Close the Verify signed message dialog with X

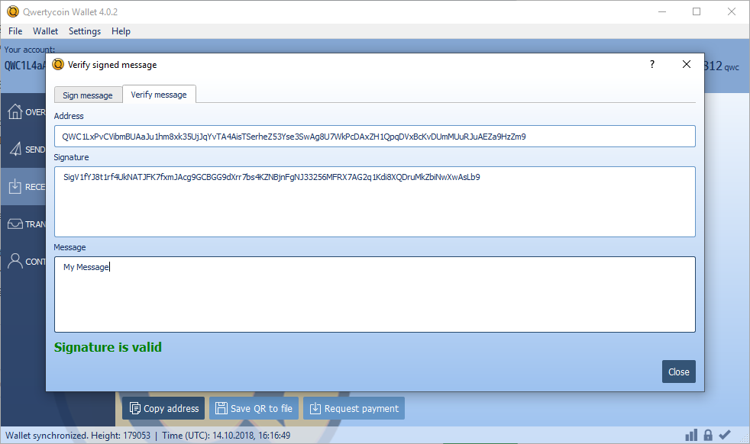pyautogui.click(x=687, y=64)
